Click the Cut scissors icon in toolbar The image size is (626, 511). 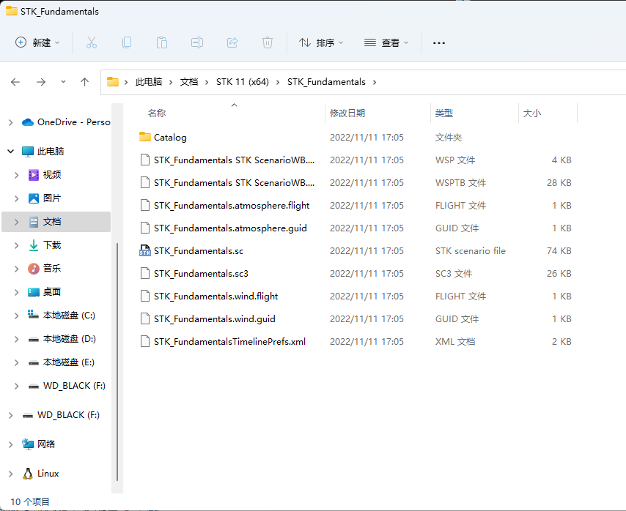pos(92,42)
